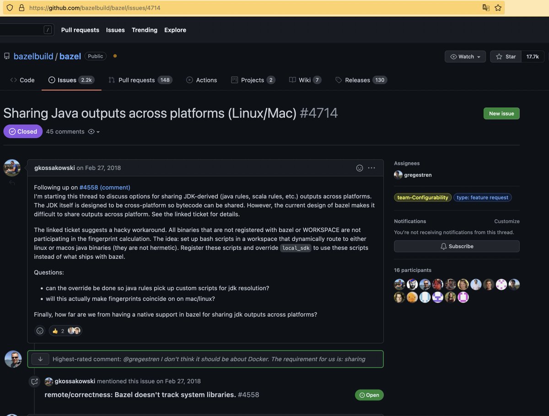Add reaction with smiley at comment bottom
549x416 pixels.
(x=40, y=330)
